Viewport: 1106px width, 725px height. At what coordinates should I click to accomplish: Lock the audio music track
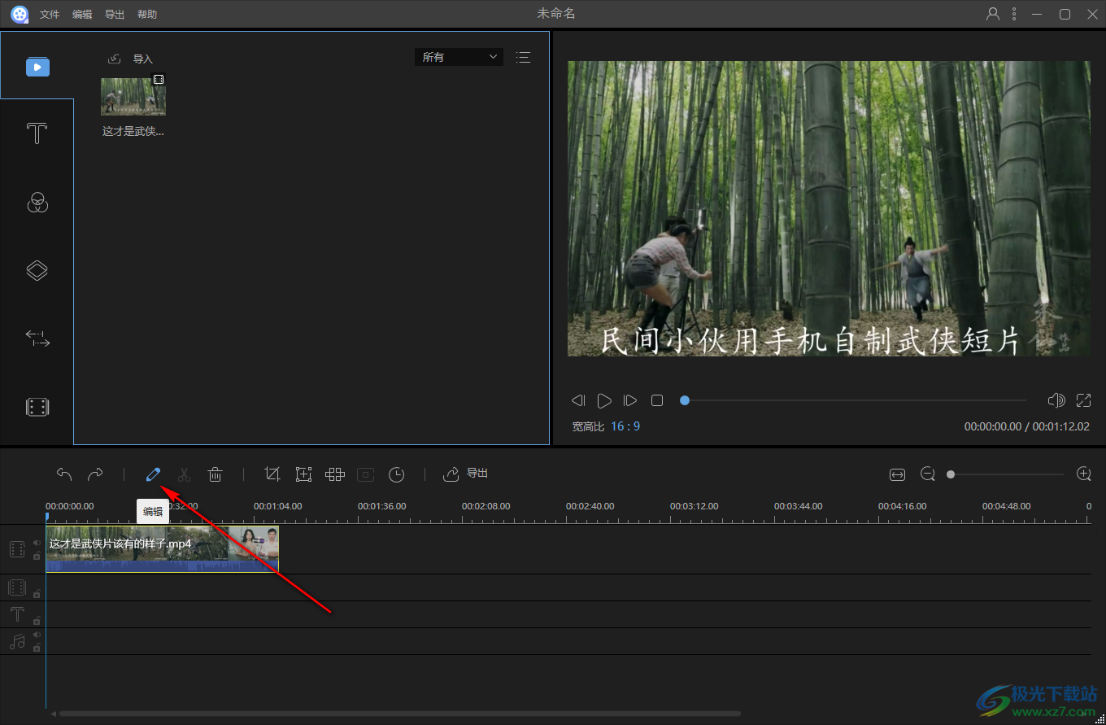(37, 649)
